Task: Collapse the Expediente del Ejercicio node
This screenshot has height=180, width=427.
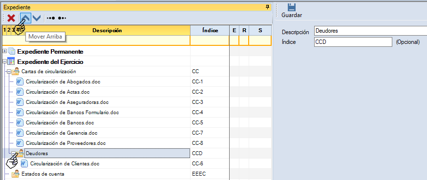Action: (4, 62)
